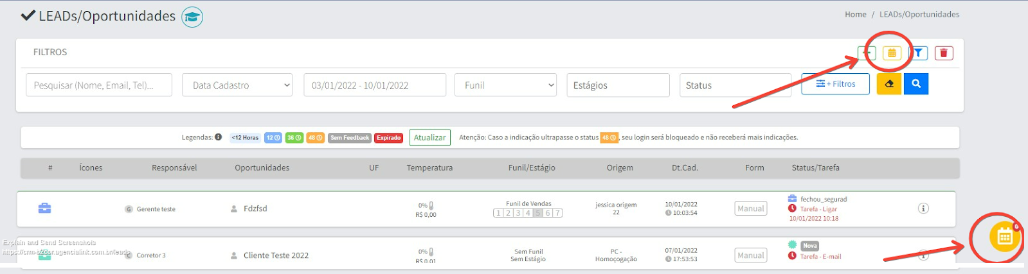Click the info icon on the Fdzfsd row

tap(923, 209)
